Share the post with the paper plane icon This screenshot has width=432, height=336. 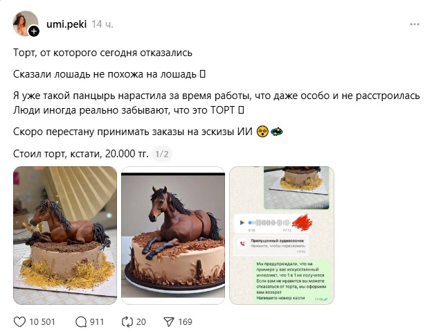tap(169, 321)
